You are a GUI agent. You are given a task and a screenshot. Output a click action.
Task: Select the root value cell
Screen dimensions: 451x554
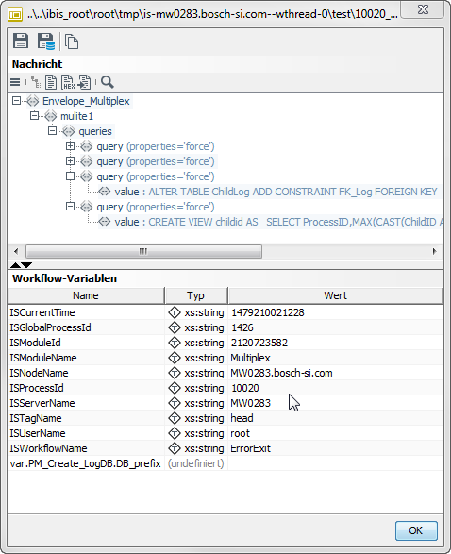tap(241, 433)
